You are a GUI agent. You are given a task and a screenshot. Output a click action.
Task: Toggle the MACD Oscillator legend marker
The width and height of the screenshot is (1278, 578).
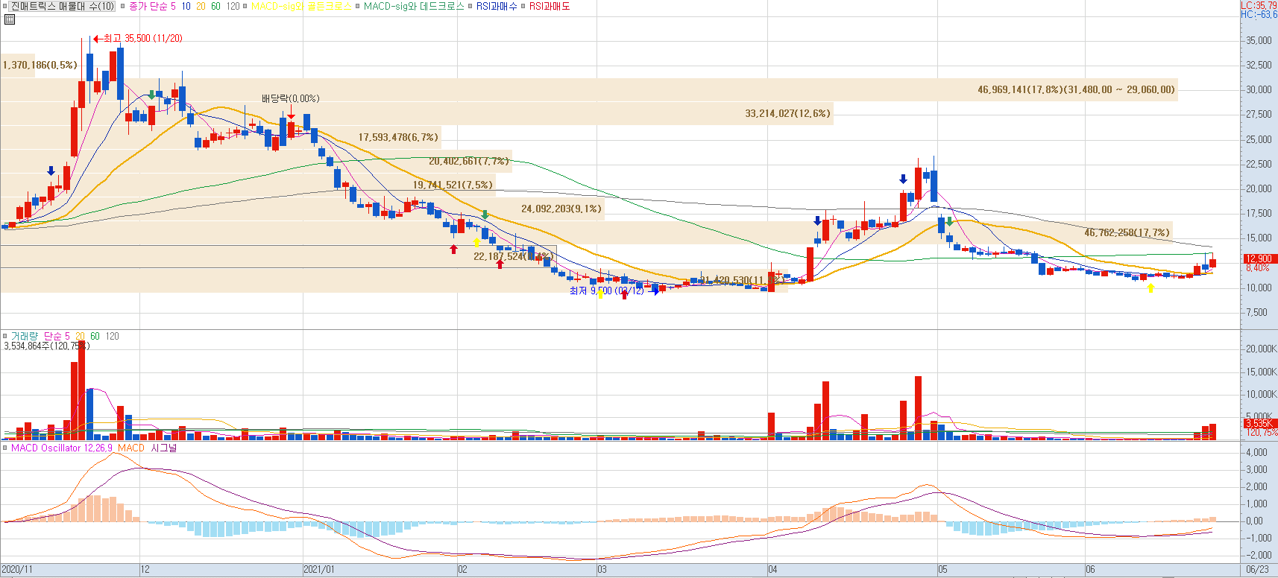pos(5,448)
